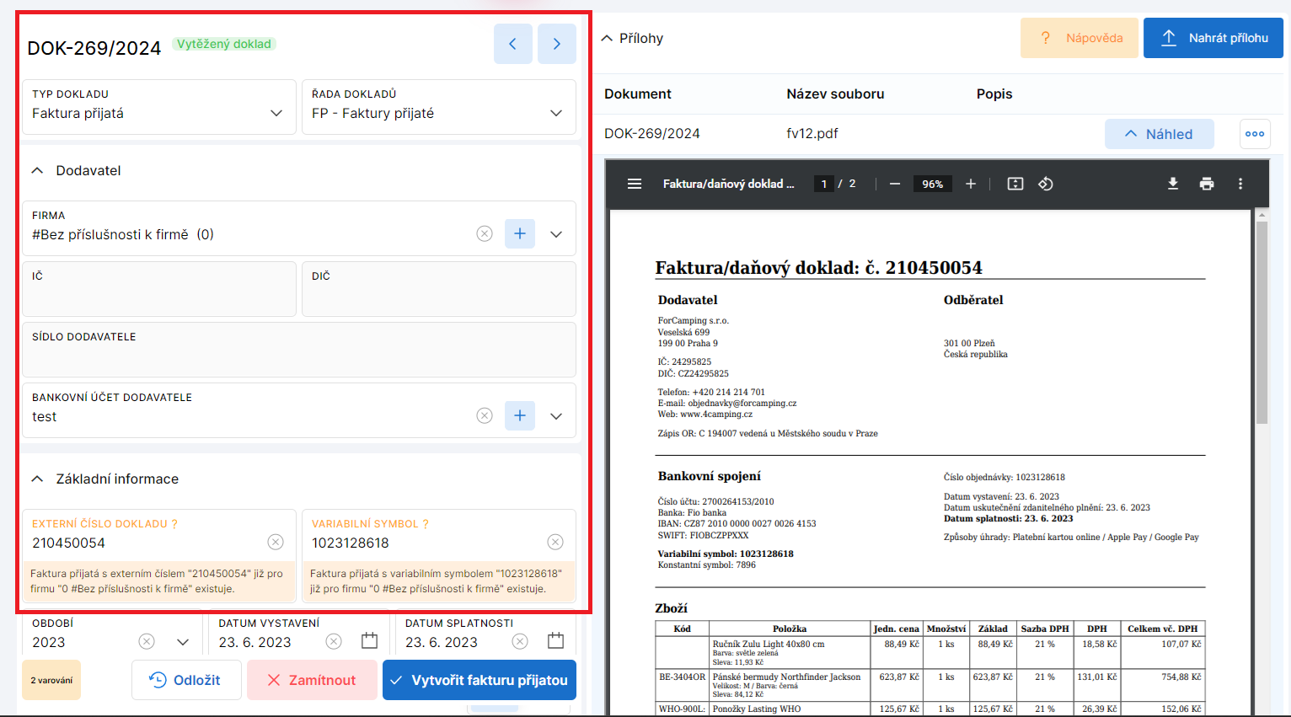The width and height of the screenshot is (1291, 717).
Task: Click Vytvořit fakturu přijatou button
Action: pos(479,680)
